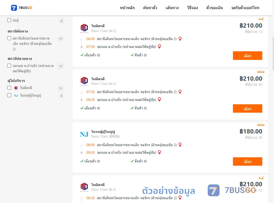Image resolution: width=274 pixels, height=203 pixels.
Task: Open map pin for 07:50 arrival stop
Action: pos(159,46)
